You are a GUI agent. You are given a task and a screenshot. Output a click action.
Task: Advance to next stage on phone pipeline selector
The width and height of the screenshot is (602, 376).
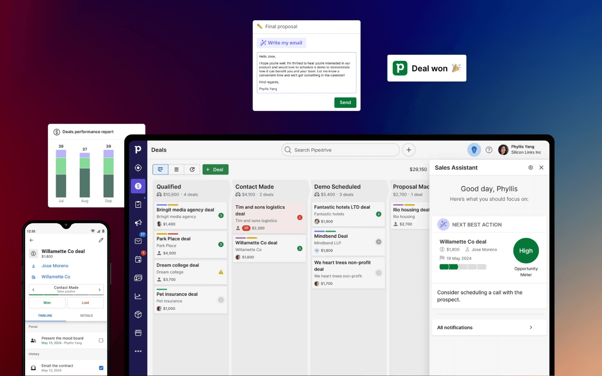tap(100, 290)
